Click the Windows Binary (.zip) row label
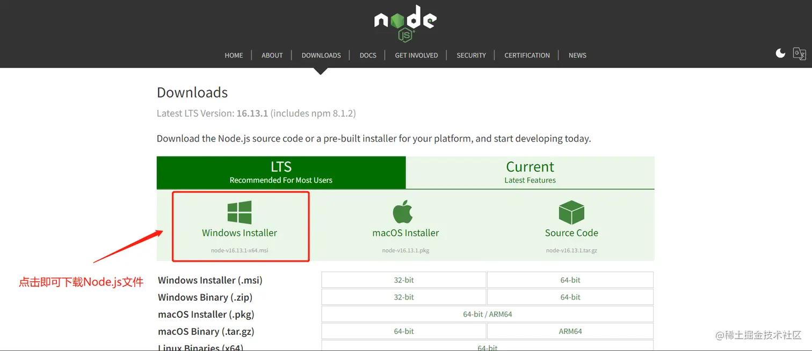Viewport: 812px width, 351px height. click(205, 297)
